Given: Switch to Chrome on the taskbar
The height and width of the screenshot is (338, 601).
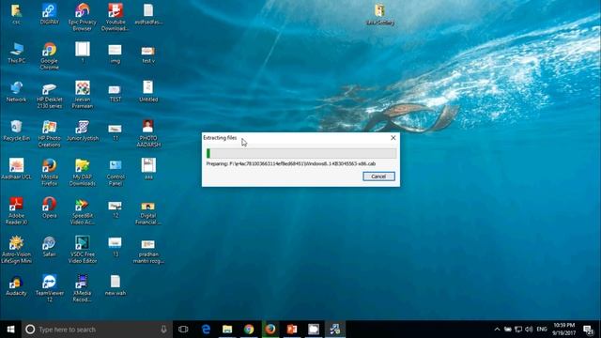Looking at the screenshot, I should coord(249,330).
